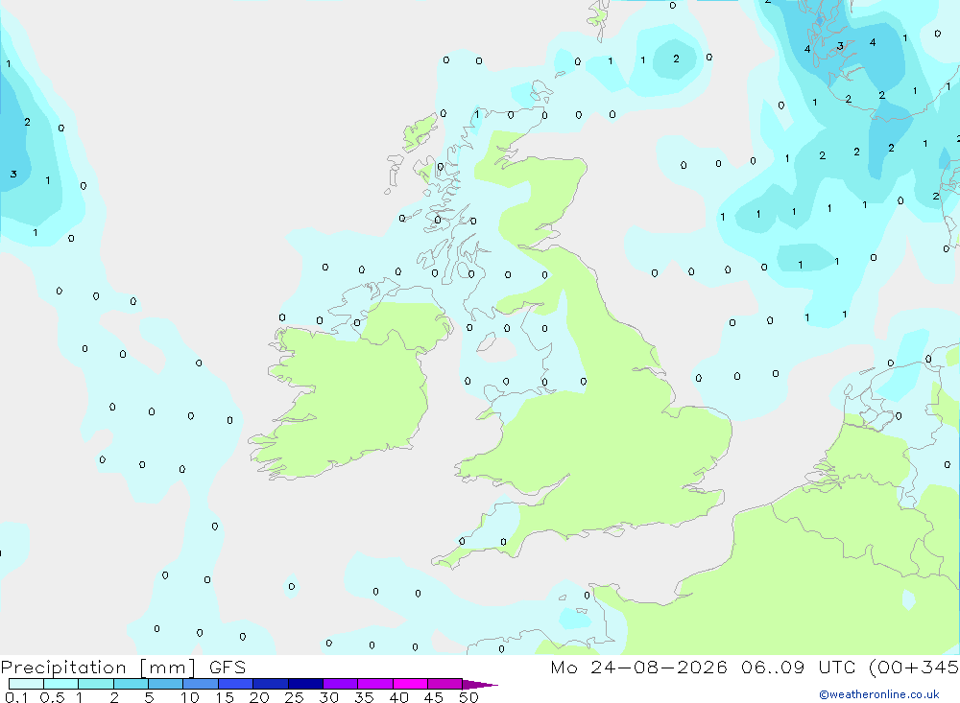Click the 0.1–0.5 mm legend color swatch
The width and height of the screenshot is (960, 703).
click(26, 684)
